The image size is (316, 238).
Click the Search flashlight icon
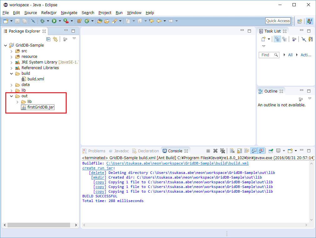(x=115, y=21)
